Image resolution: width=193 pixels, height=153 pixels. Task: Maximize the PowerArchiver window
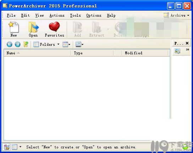tap(179, 6)
